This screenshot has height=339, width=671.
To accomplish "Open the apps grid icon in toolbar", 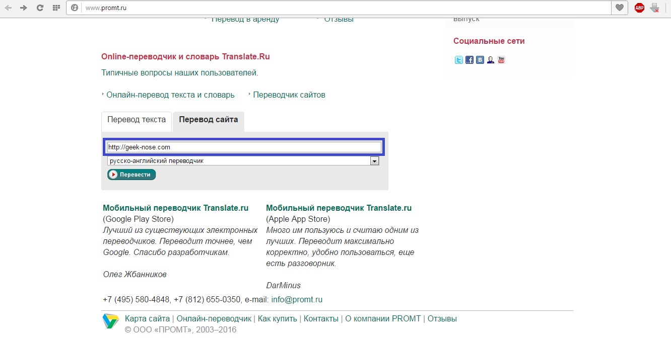I will [x=56, y=8].
